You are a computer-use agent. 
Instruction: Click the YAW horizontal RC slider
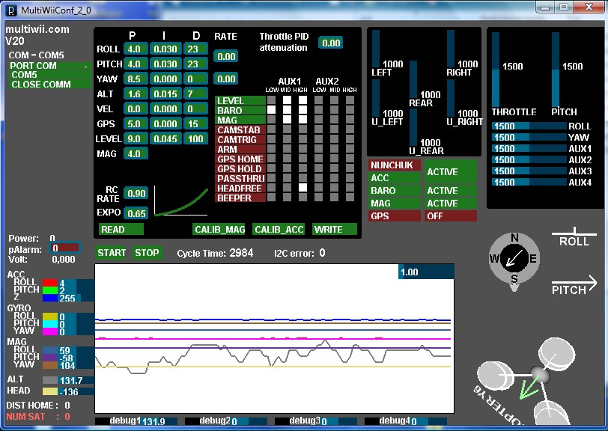(x=529, y=137)
